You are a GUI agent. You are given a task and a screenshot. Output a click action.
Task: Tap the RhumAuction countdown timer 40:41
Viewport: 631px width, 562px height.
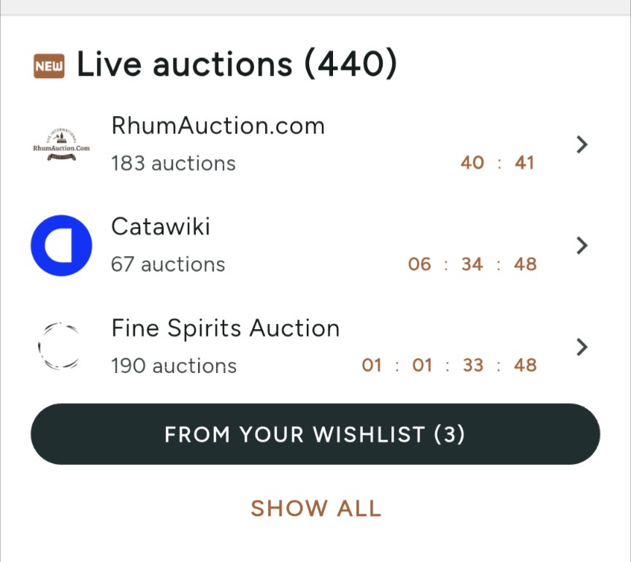[497, 163]
